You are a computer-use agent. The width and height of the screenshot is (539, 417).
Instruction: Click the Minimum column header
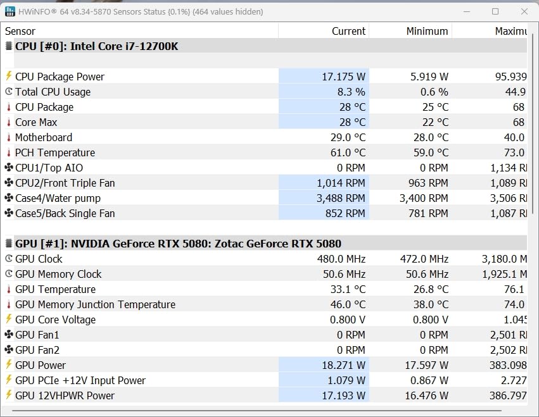click(410, 31)
